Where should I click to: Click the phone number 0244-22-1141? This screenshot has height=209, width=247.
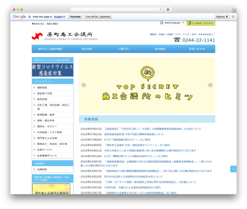[199, 40]
